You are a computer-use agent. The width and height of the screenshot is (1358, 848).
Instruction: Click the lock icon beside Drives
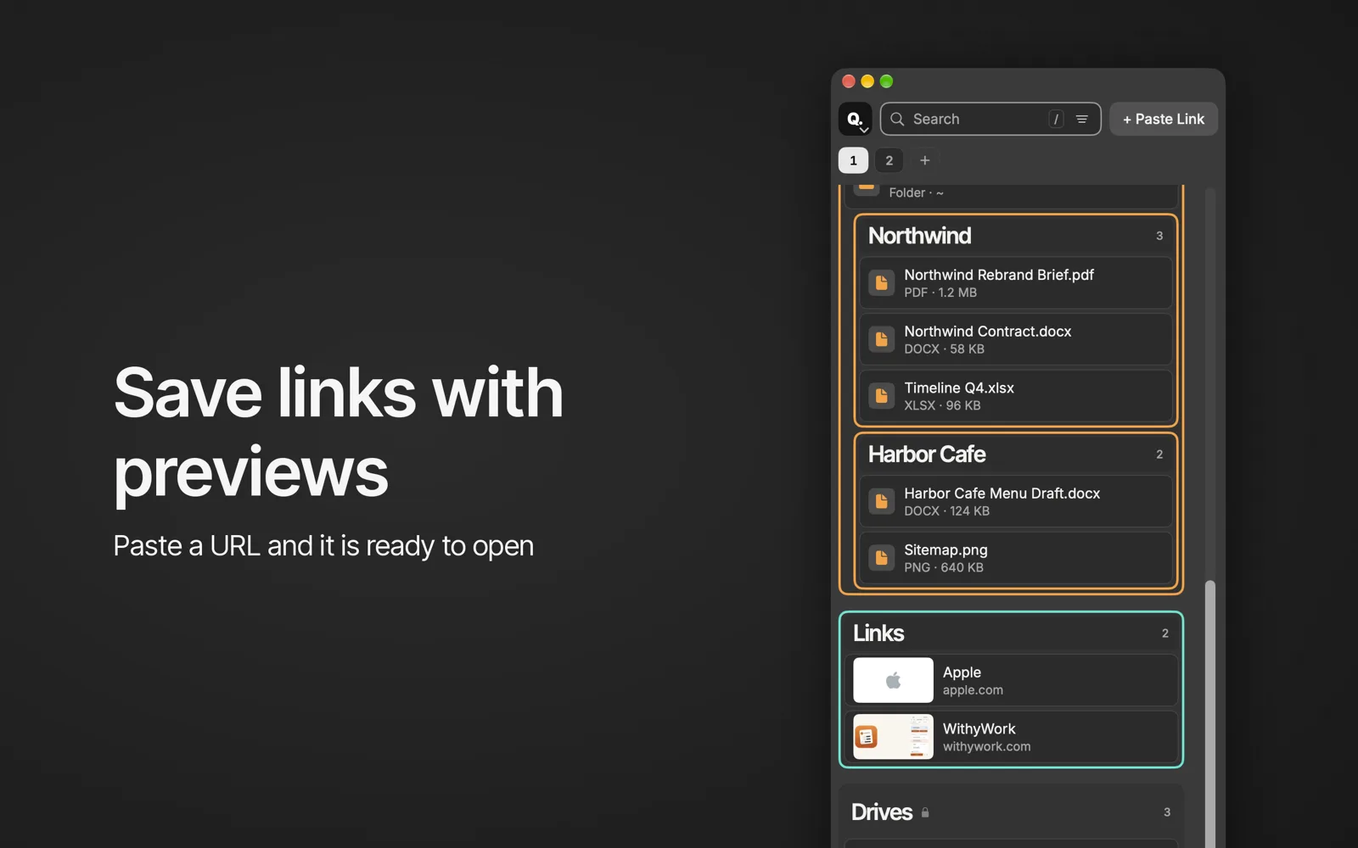point(925,812)
